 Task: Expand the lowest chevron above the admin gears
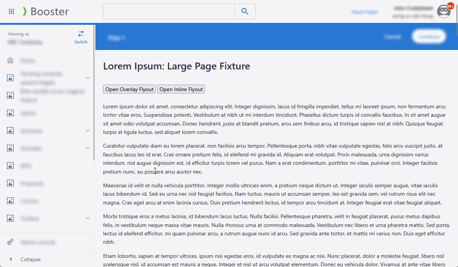(x=88, y=218)
